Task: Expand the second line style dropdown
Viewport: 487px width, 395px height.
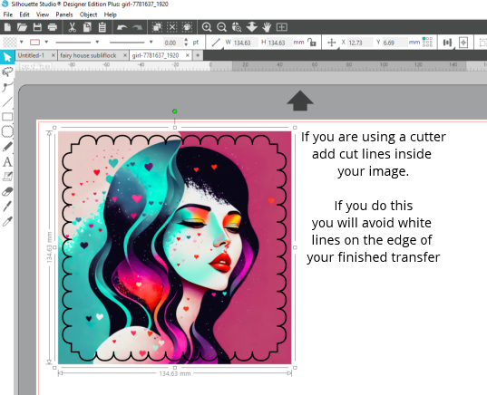Action: 151,42
